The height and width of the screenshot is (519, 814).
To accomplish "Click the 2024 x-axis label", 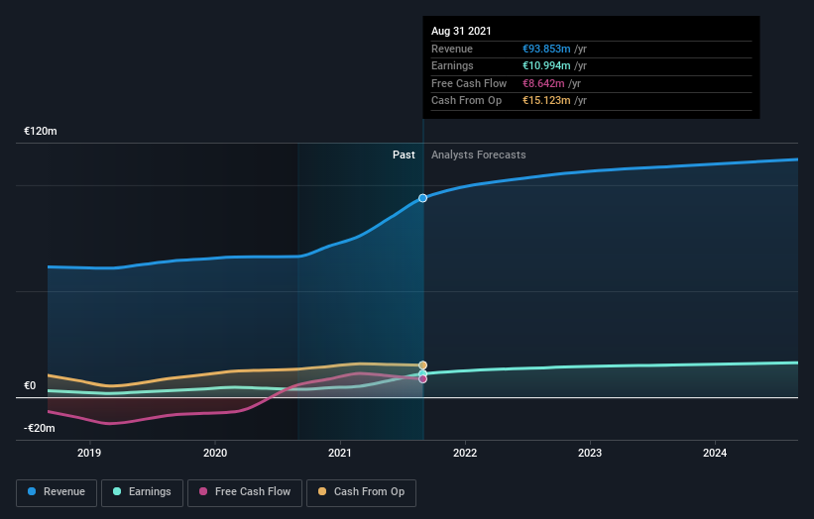I will click(715, 453).
